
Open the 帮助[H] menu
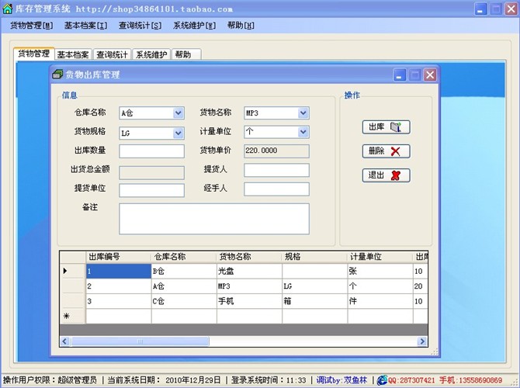(241, 26)
